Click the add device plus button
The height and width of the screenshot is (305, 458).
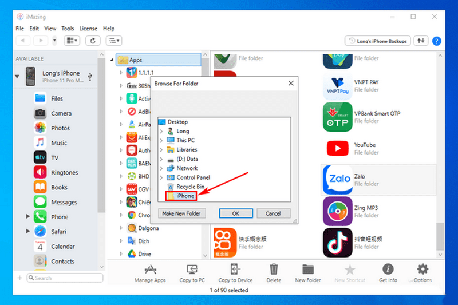19,278
